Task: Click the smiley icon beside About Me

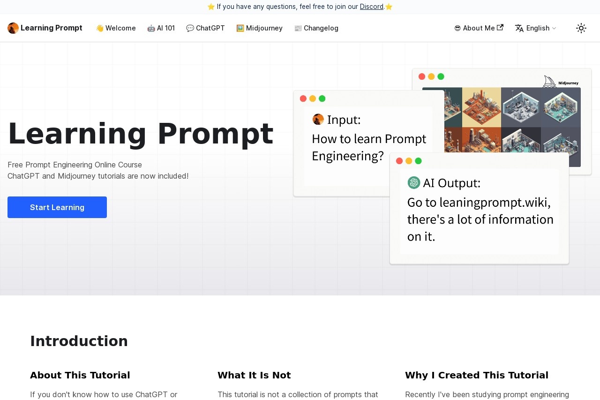Action: click(457, 28)
